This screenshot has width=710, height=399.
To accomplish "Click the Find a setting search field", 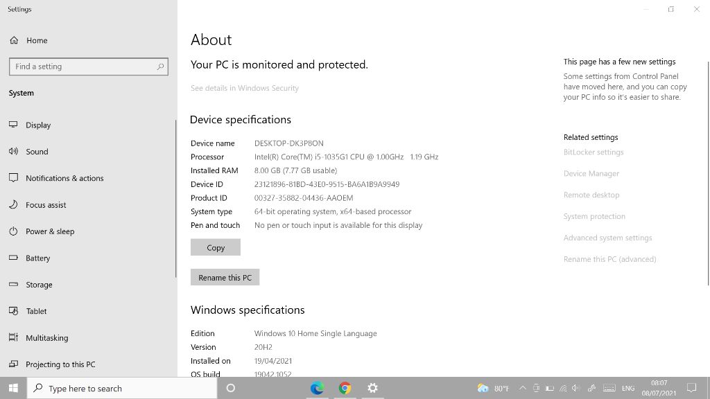I will (89, 66).
